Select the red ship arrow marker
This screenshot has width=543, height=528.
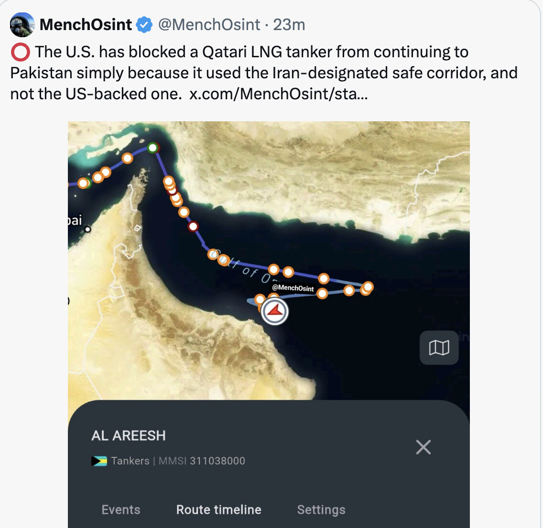pyautogui.click(x=275, y=312)
